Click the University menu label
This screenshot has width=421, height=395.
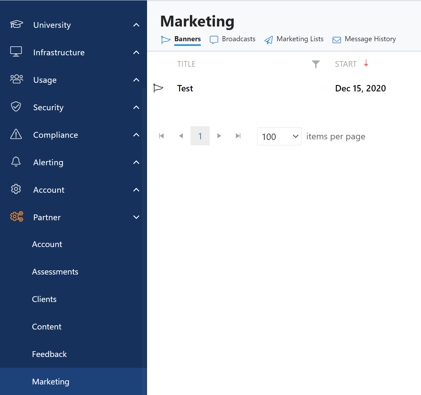[52, 25]
